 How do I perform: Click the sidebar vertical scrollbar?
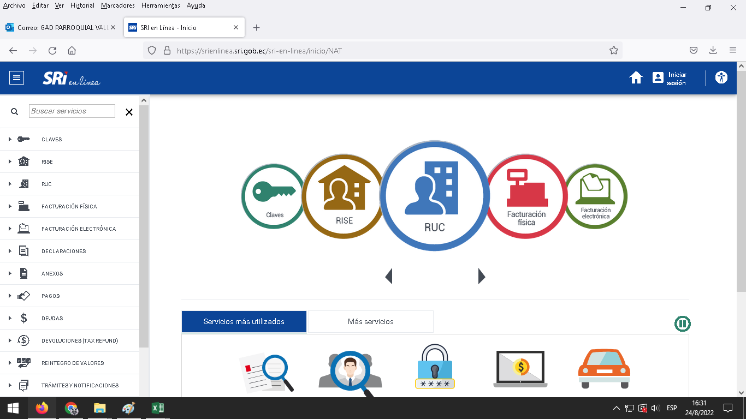pyautogui.click(x=144, y=218)
